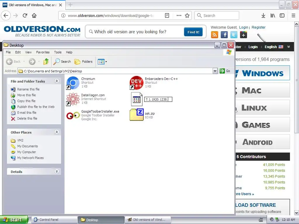Bookmark this page with star icon

187,15
